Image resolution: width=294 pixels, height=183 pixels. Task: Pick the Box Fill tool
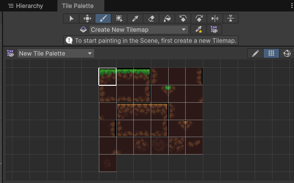tap(119, 18)
